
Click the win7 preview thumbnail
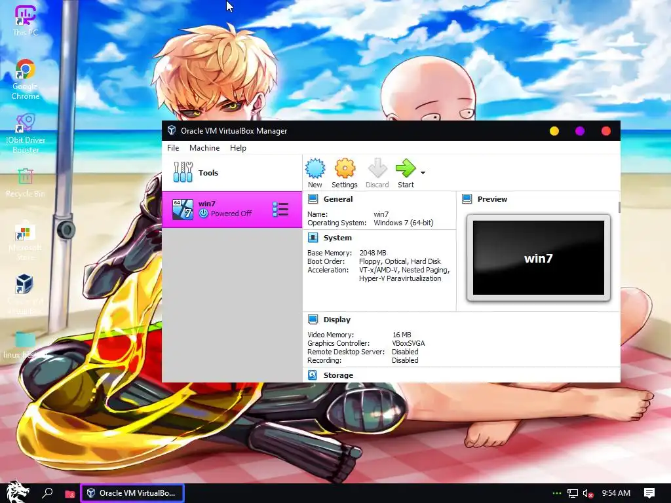[539, 258]
